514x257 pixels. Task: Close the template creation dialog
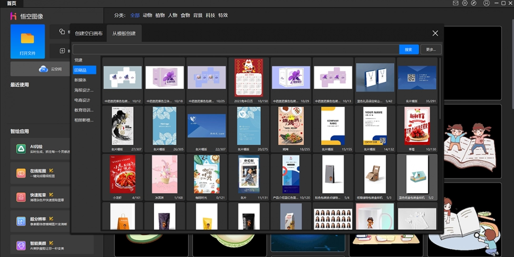(435, 33)
